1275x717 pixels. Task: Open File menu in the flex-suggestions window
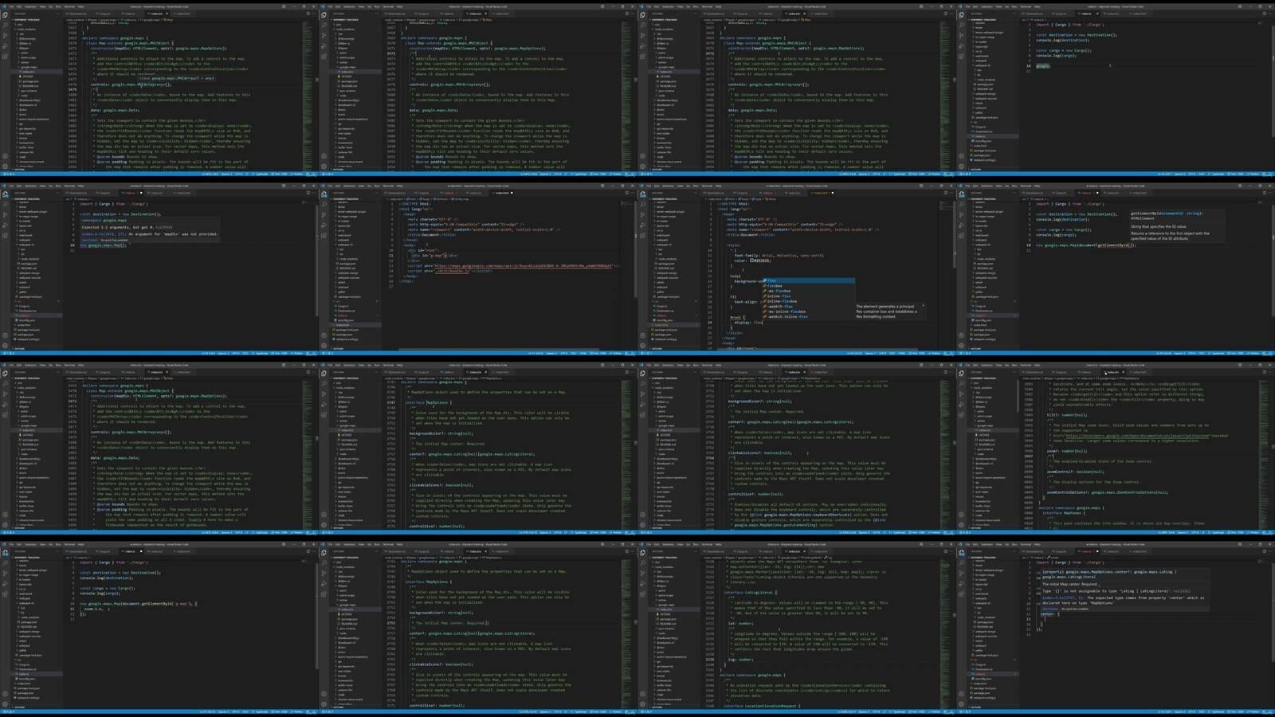pyautogui.click(x=649, y=186)
